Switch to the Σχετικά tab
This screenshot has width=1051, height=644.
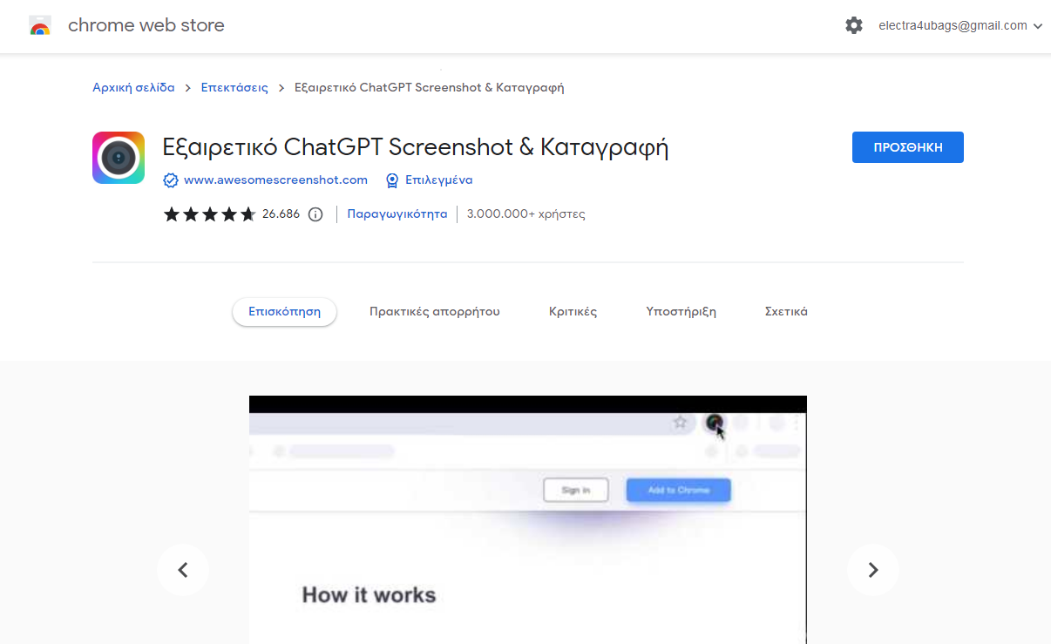pyautogui.click(x=786, y=312)
